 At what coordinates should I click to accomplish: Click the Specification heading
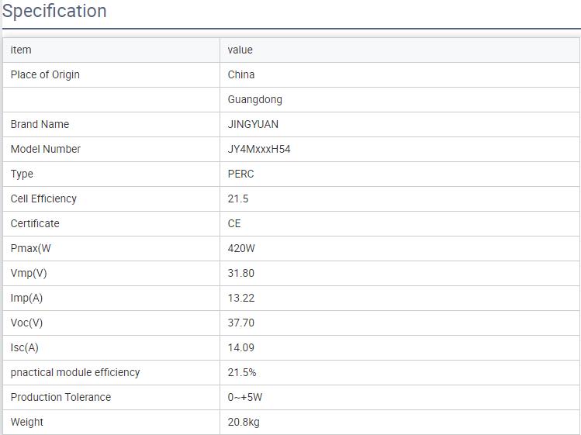(54, 12)
